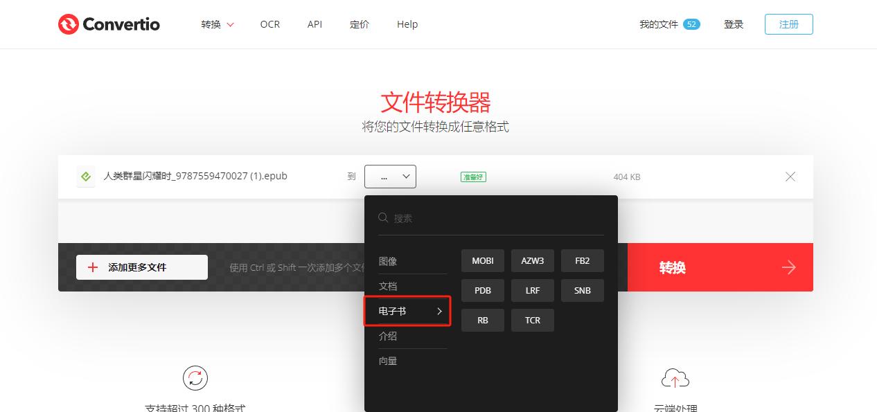Click the red plus icon for adding files
877x412 pixels.
(x=93, y=267)
